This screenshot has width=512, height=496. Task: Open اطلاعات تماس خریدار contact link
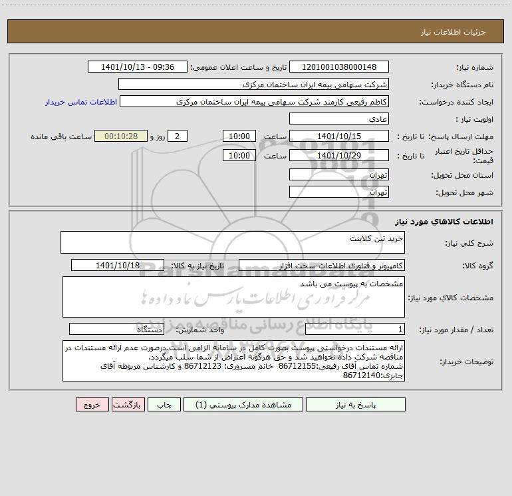(81, 102)
